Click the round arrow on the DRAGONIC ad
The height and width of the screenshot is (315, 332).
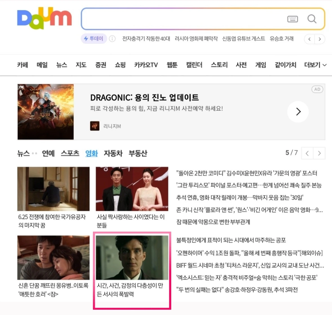point(298,112)
